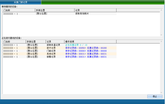
Task: Click 记录 header in waiting devices list
Action: (95, 10)
